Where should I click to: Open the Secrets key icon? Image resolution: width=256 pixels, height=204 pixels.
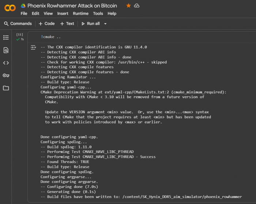(x=6, y=75)
